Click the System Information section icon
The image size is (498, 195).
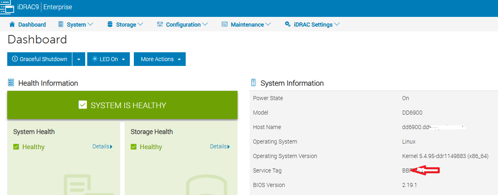[253, 83]
